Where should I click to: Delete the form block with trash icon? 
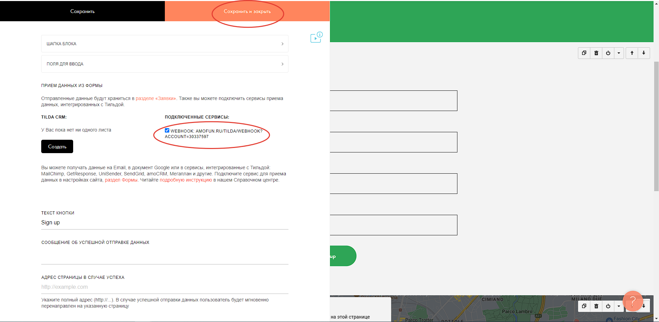click(x=596, y=53)
